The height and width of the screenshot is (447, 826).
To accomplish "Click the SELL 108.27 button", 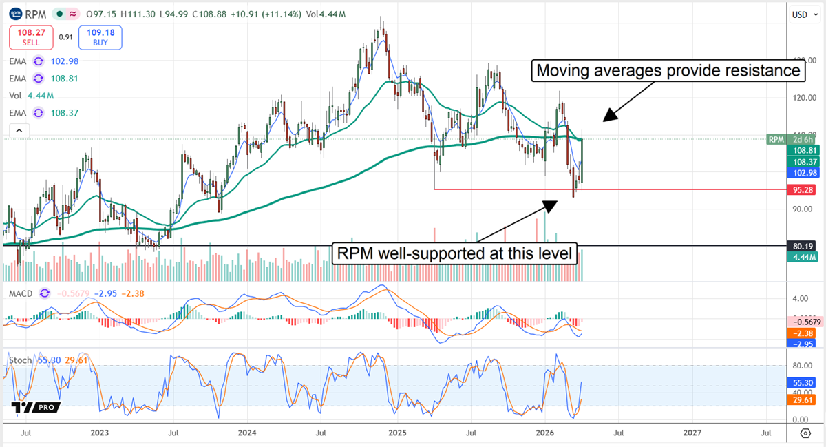I will coord(30,37).
